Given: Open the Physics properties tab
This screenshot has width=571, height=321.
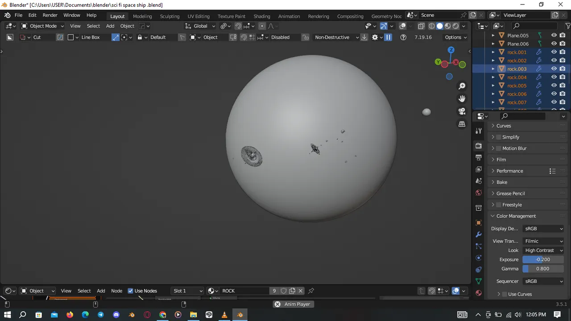Looking at the screenshot, I should click(479, 258).
